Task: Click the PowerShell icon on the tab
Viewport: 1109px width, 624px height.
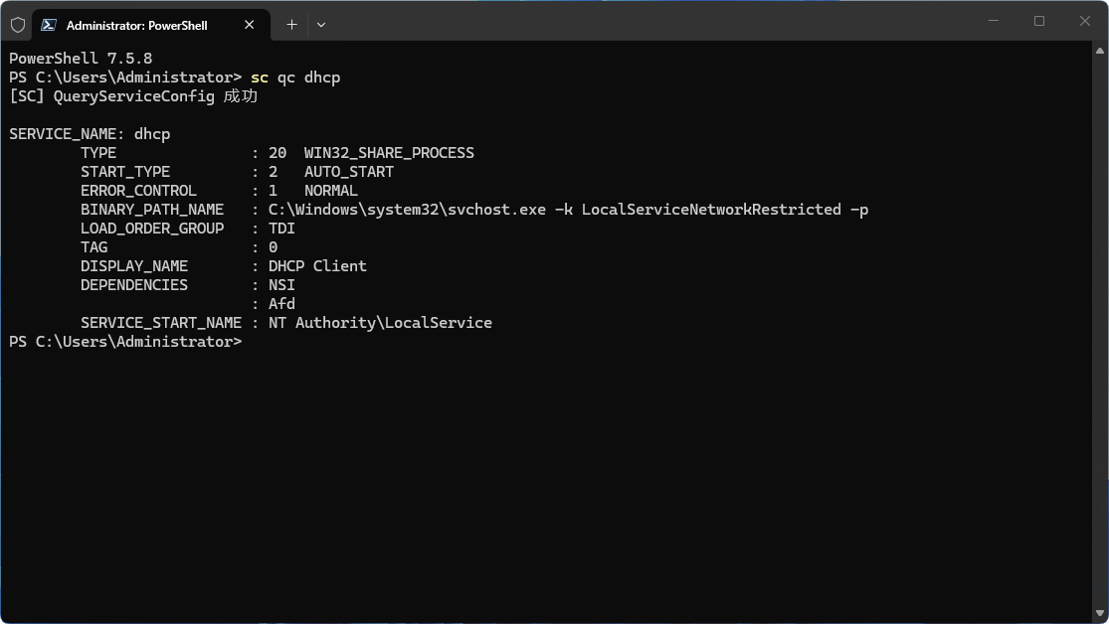Action: tap(48, 25)
